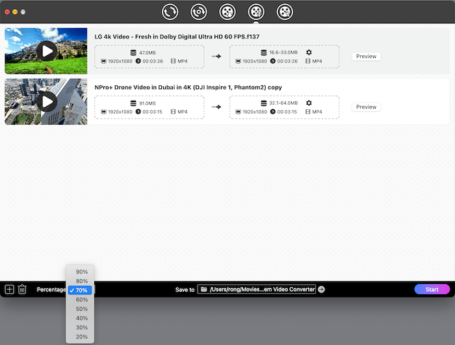Click arrow icon next to save path
The width and height of the screenshot is (455, 345).
click(x=321, y=290)
